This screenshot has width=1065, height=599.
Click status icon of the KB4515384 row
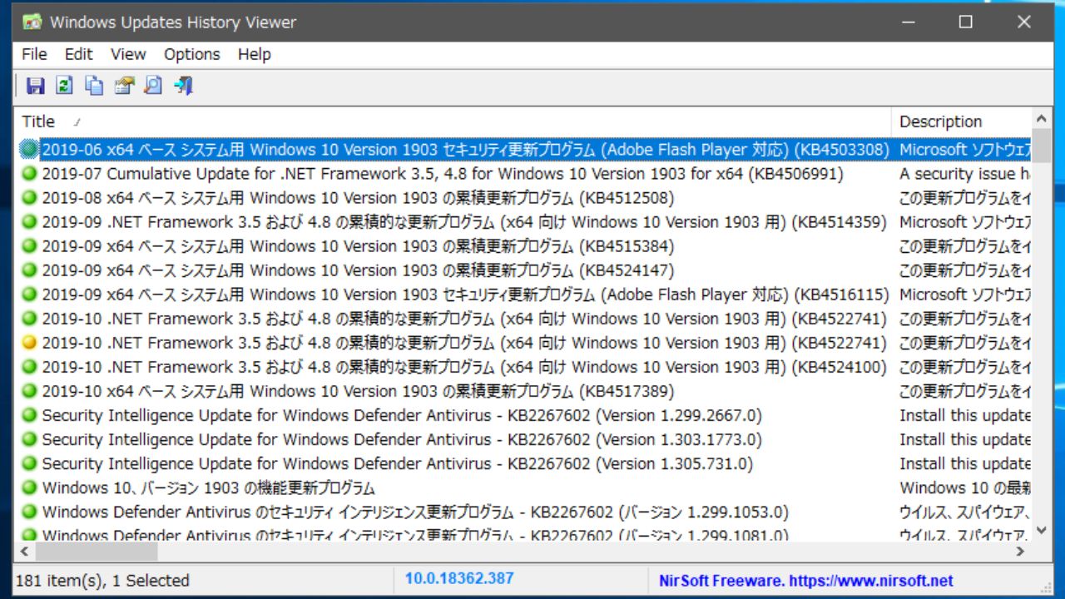click(x=30, y=246)
